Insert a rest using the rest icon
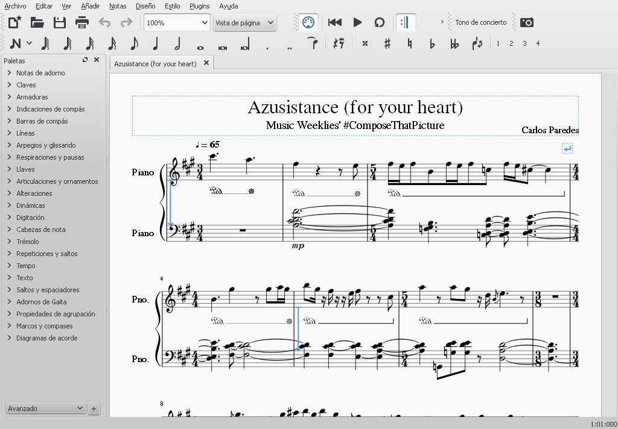 pos(339,43)
